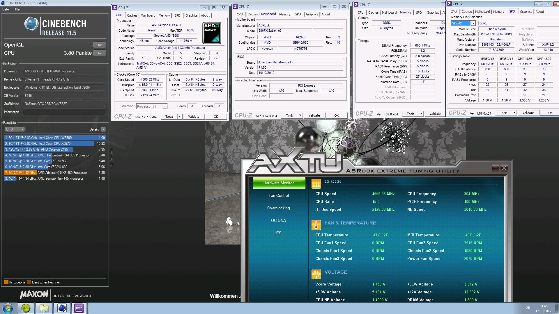This screenshot has width=559, height=314.
Task: Click the system clock in taskbar
Action: point(543,308)
